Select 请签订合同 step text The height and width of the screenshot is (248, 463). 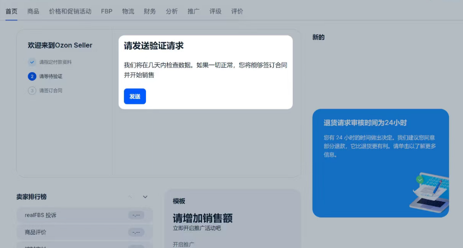(x=51, y=90)
